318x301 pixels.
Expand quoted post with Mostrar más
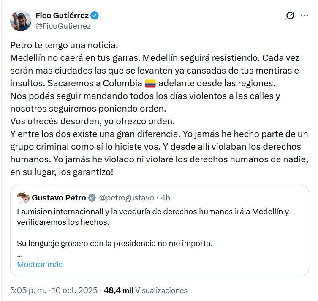point(40,265)
